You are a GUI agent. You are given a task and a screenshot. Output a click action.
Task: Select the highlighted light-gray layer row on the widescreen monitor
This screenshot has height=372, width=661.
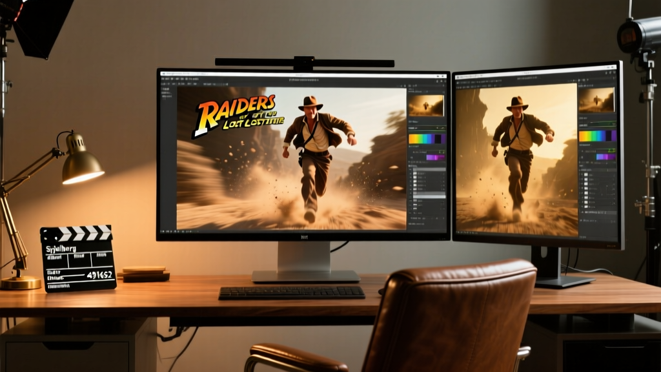click(429, 196)
